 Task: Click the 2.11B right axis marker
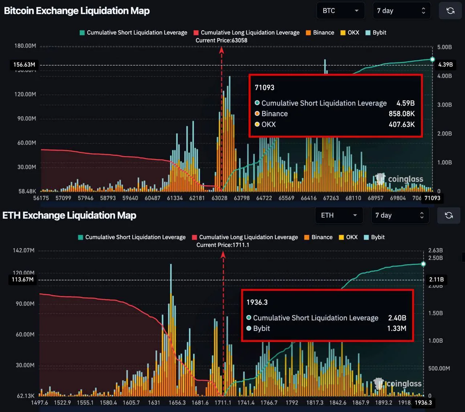pyautogui.click(x=436, y=280)
